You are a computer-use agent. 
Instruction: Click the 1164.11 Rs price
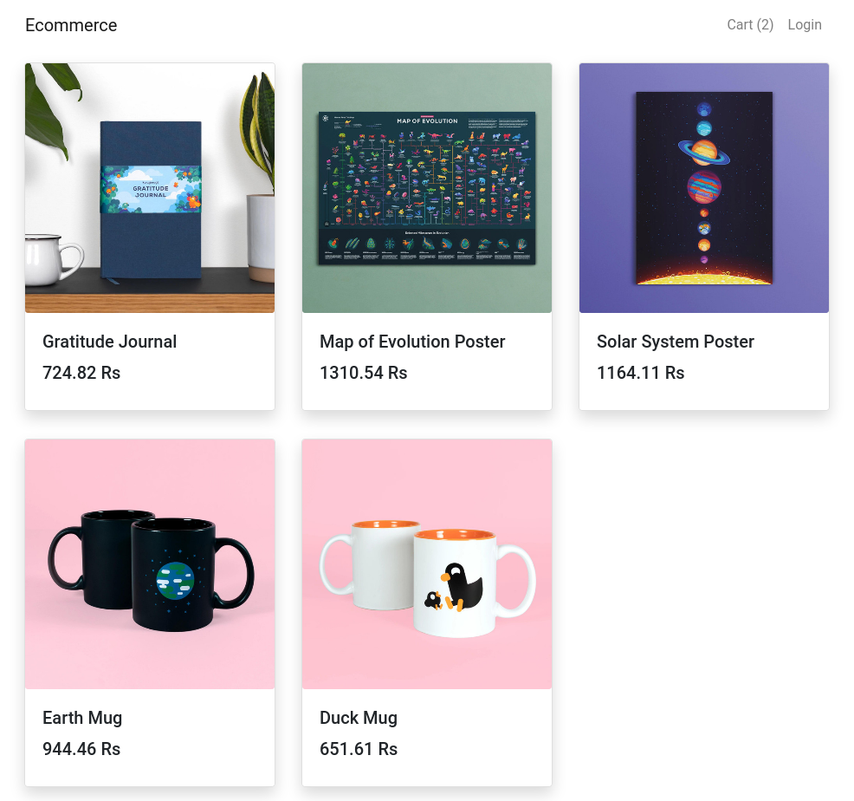pyautogui.click(x=641, y=373)
